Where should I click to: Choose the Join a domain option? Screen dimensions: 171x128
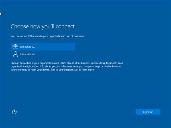point(28,54)
